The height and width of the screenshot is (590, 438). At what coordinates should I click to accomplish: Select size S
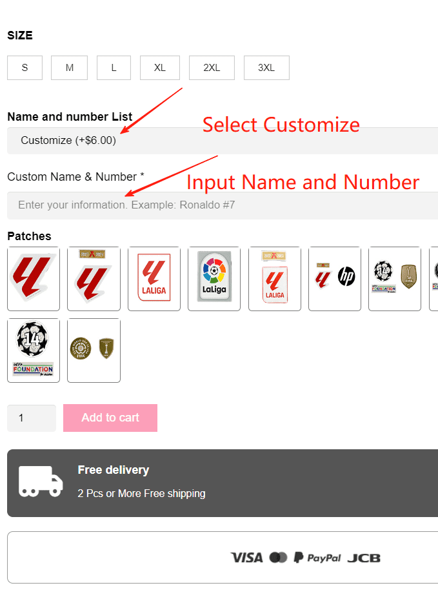25,68
